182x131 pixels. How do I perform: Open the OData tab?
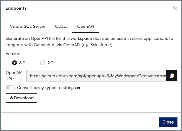pos(61,27)
